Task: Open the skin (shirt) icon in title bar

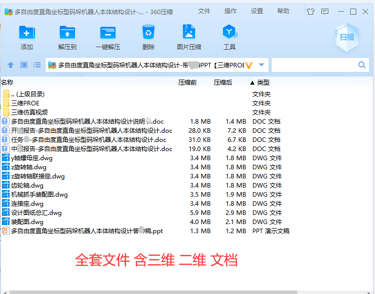Action: (311, 11)
